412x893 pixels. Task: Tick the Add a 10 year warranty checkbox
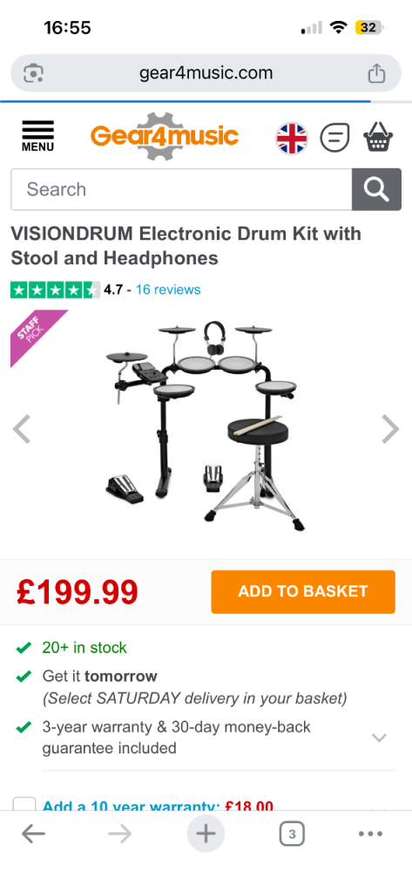(x=24, y=803)
